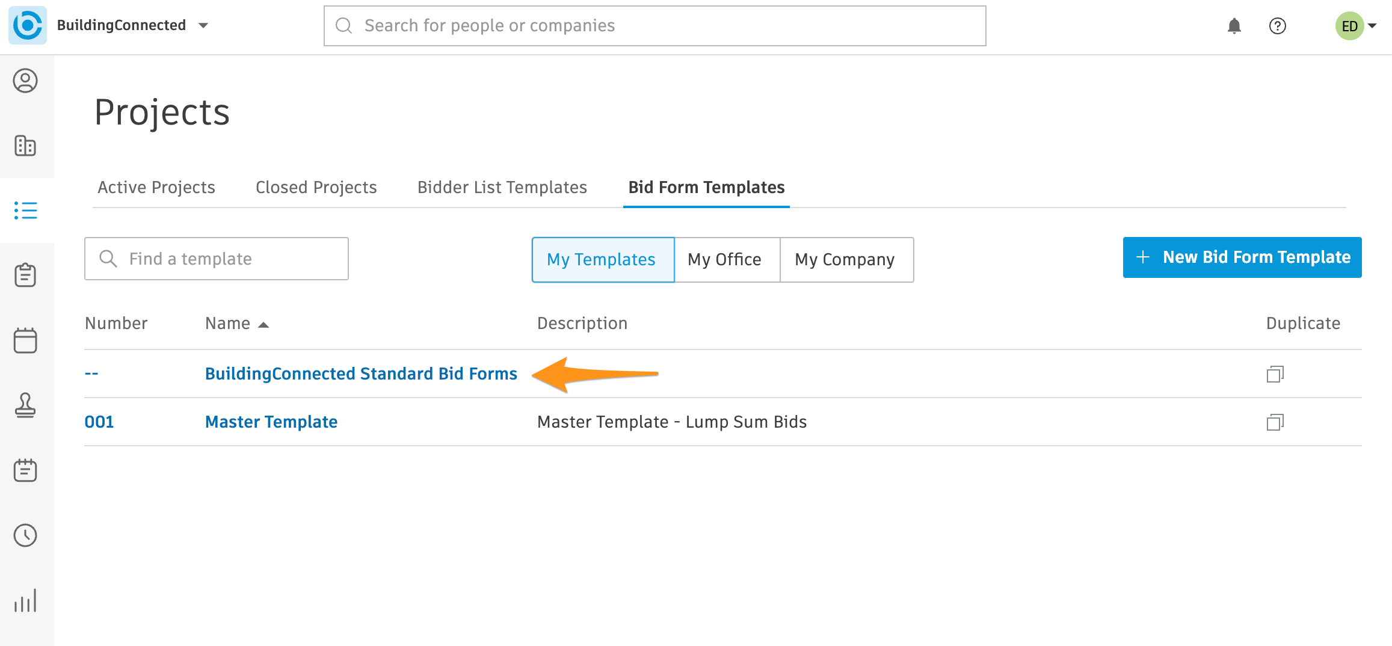Select the clipboard bid board icon
Viewport: 1392px width, 646px height.
pyautogui.click(x=25, y=275)
